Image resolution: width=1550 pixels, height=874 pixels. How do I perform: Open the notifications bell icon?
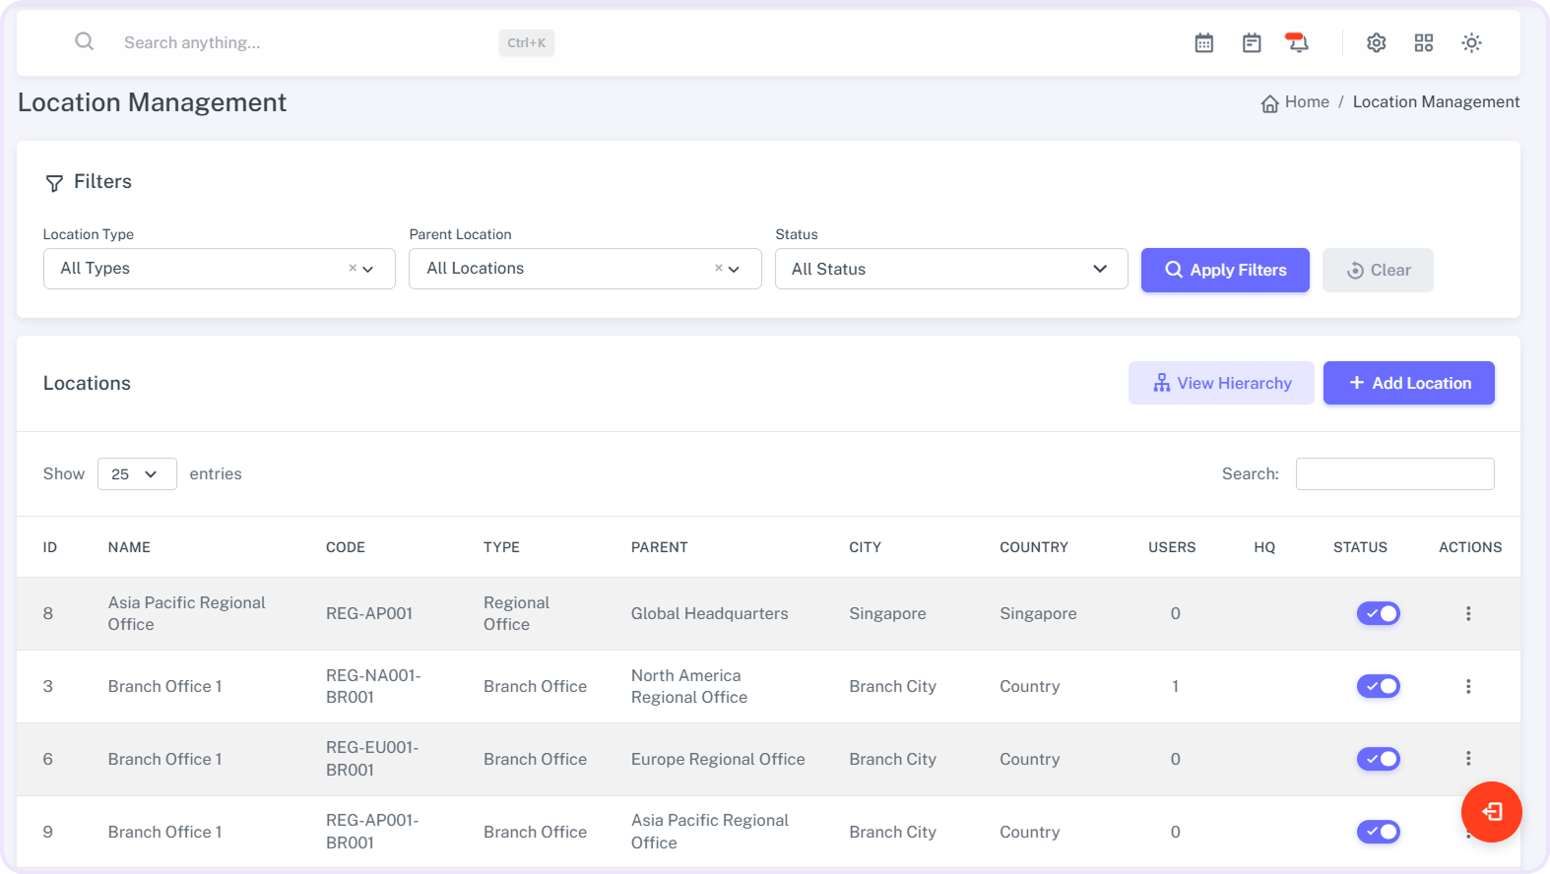(x=1298, y=43)
